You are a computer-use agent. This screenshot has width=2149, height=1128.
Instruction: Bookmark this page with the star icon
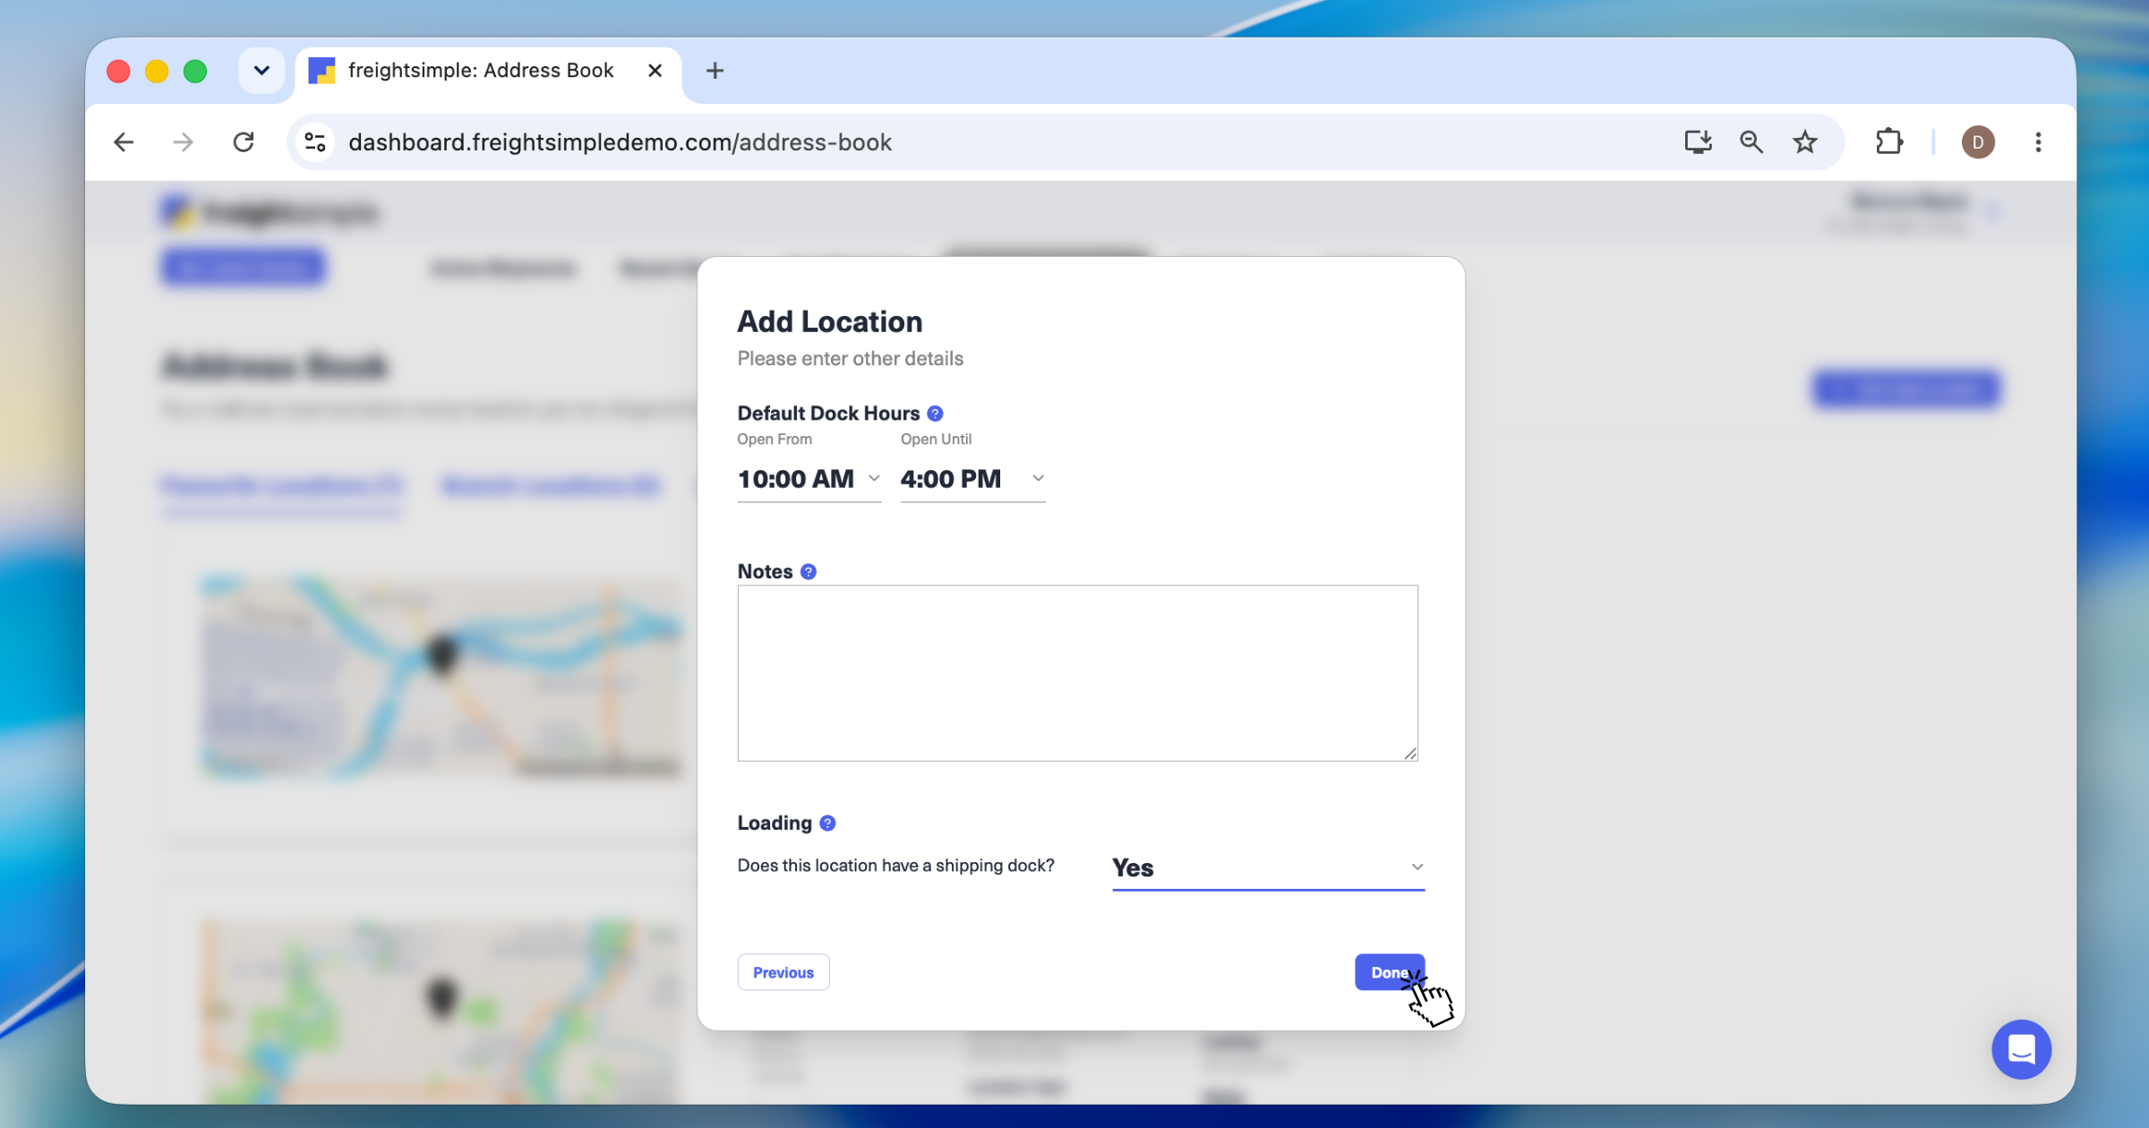[x=1805, y=142]
